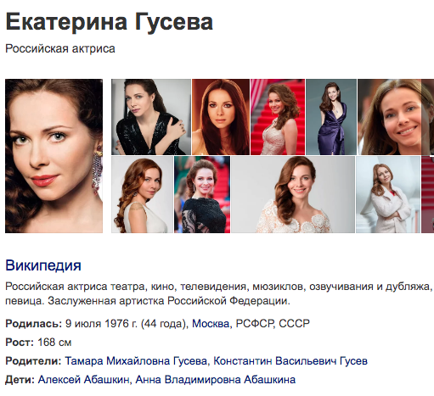Click the Wikipedia description paragraph
434x396 pixels.
pyautogui.click(x=219, y=293)
